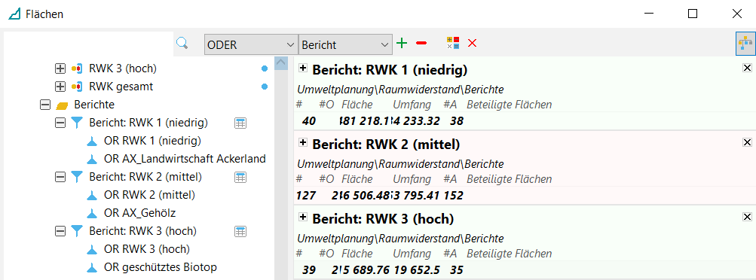Close the Bericht: RWK 2 (mittel) panel
This screenshot has height=280, width=756.
point(747,142)
